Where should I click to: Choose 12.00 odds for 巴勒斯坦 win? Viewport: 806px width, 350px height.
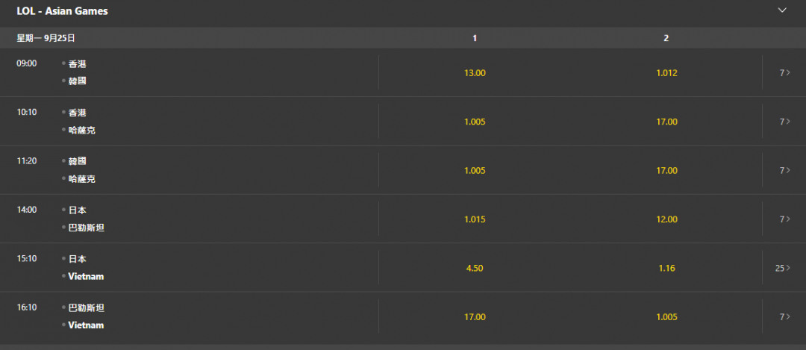click(666, 219)
